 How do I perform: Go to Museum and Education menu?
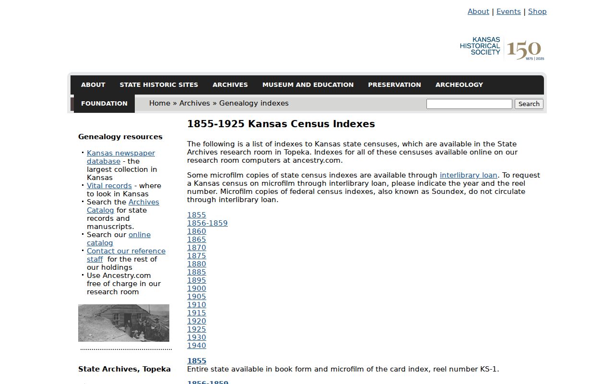(x=308, y=84)
